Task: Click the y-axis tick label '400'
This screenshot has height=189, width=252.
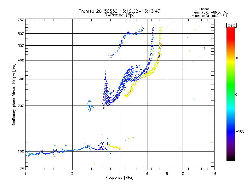Action: click(21, 60)
